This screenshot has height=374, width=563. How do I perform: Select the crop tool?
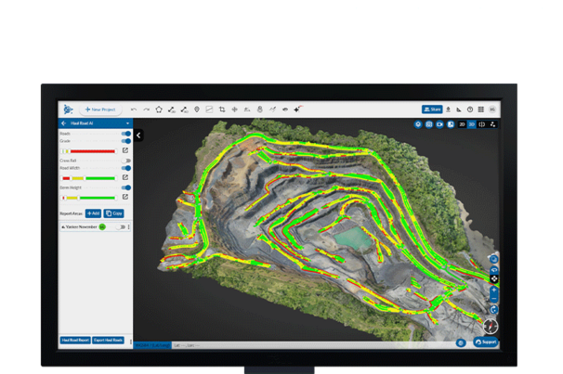[x=222, y=110]
